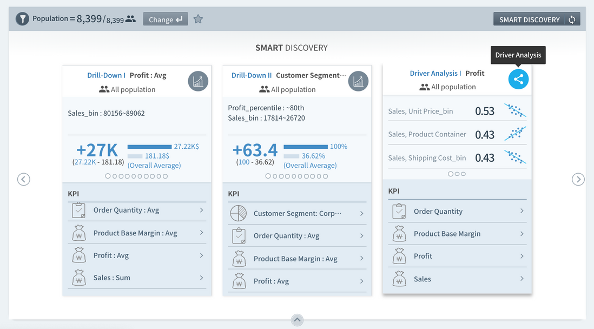Click the 27.22K$ blue bar
Viewport: 594px width, 329px height.
(x=150, y=147)
